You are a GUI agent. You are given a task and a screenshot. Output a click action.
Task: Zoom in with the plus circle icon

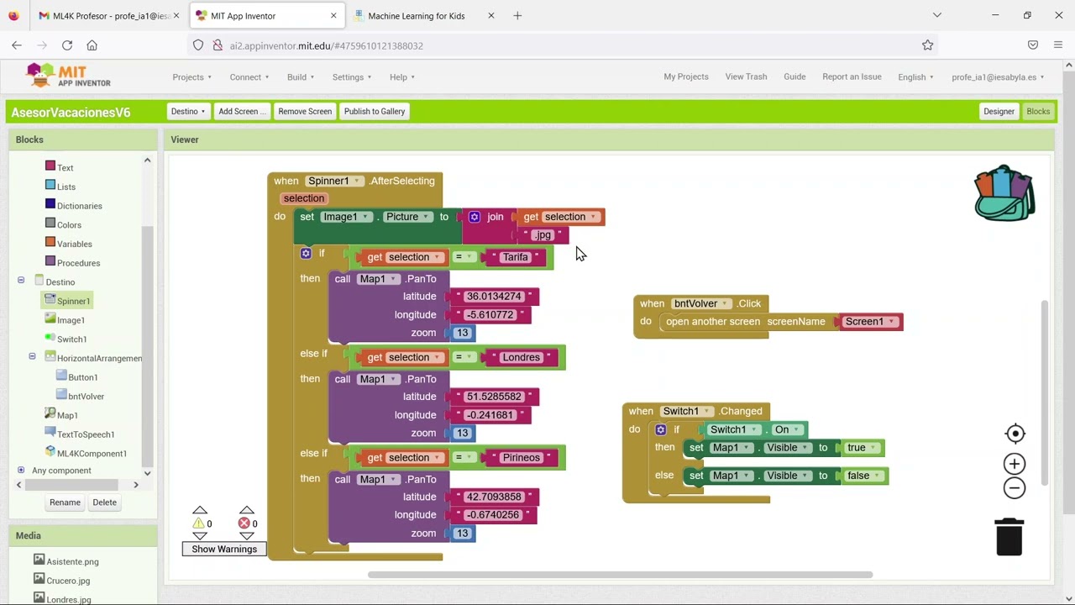click(x=1015, y=464)
